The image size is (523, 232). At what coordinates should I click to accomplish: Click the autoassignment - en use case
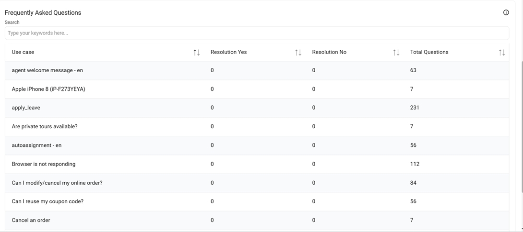point(36,145)
